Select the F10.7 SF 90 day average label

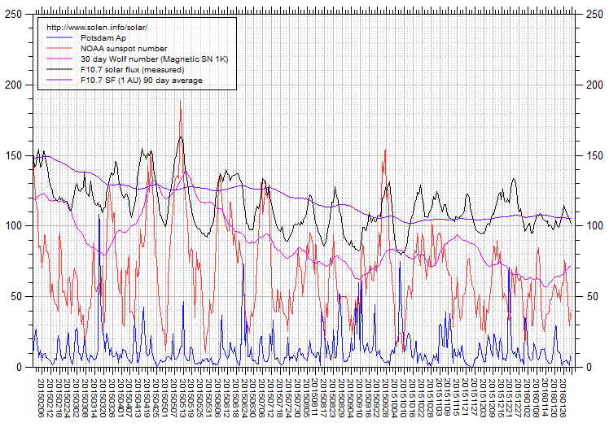(141, 81)
